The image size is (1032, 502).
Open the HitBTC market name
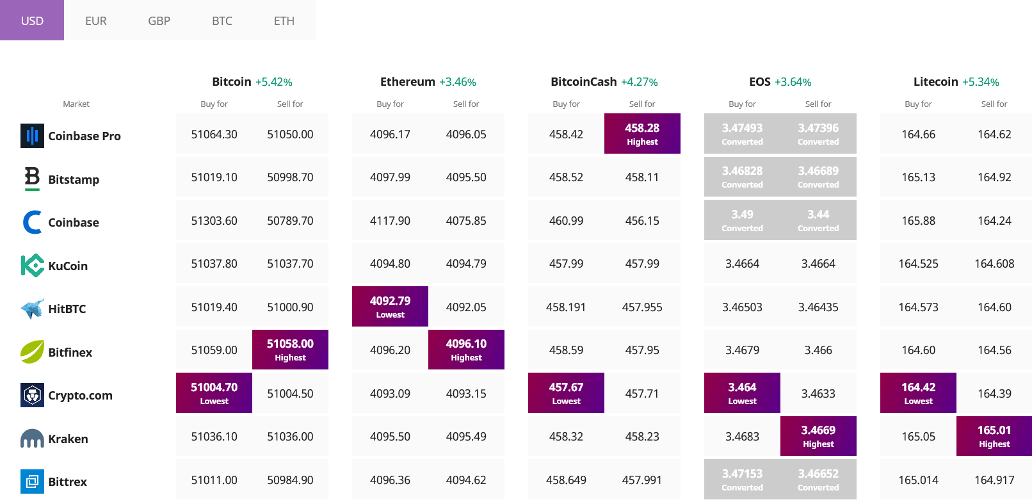67,309
